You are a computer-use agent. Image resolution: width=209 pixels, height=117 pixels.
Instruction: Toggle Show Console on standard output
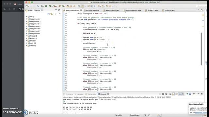(x=180, y=94)
